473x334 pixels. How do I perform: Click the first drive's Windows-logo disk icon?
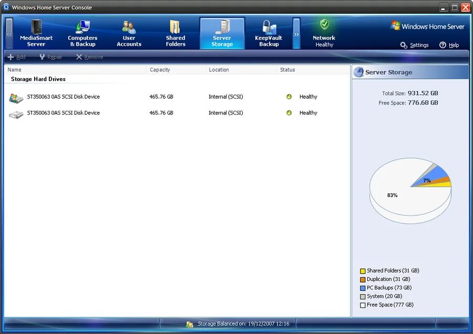(16, 98)
